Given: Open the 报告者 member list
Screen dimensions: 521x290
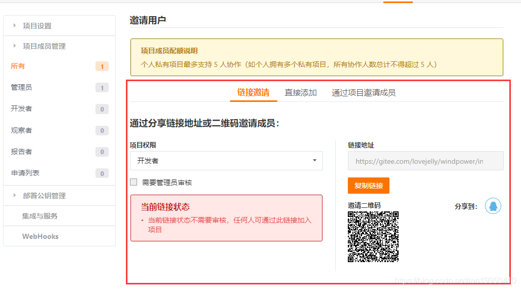Looking at the screenshot, I should tap(21, 152).
